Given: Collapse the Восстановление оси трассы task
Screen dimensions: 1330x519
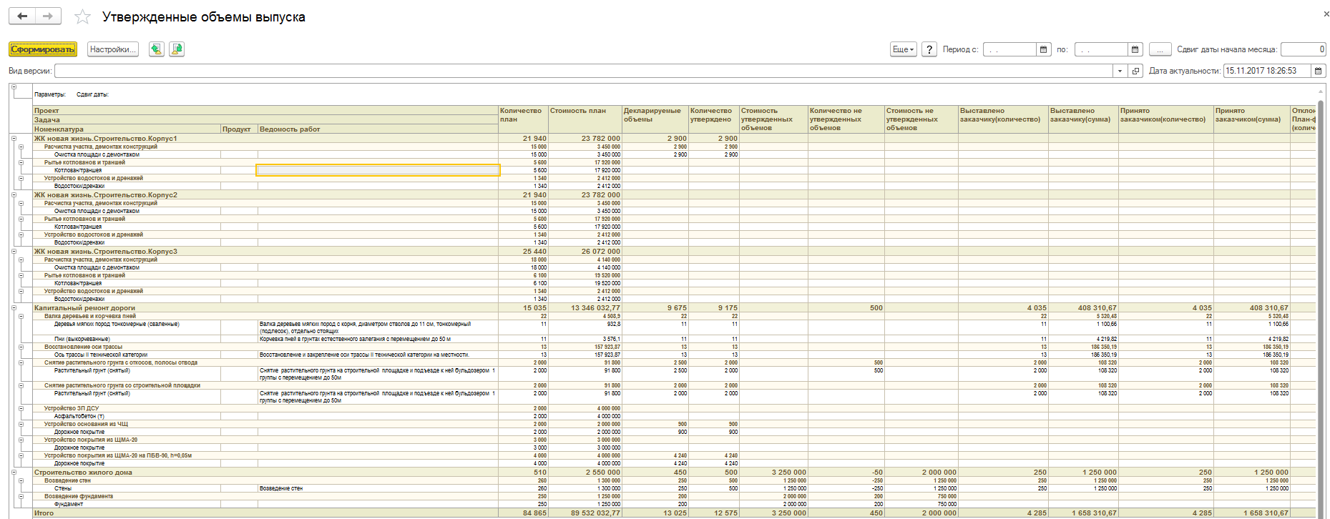Looking at the screenshot, I should [21, 347].
